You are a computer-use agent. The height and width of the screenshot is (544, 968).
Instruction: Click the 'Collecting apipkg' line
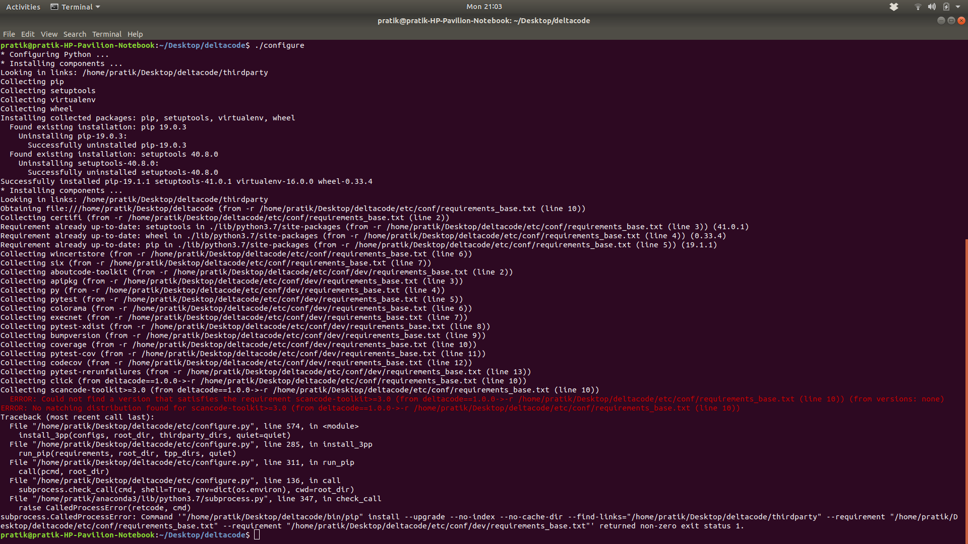(x=232, y=281)
